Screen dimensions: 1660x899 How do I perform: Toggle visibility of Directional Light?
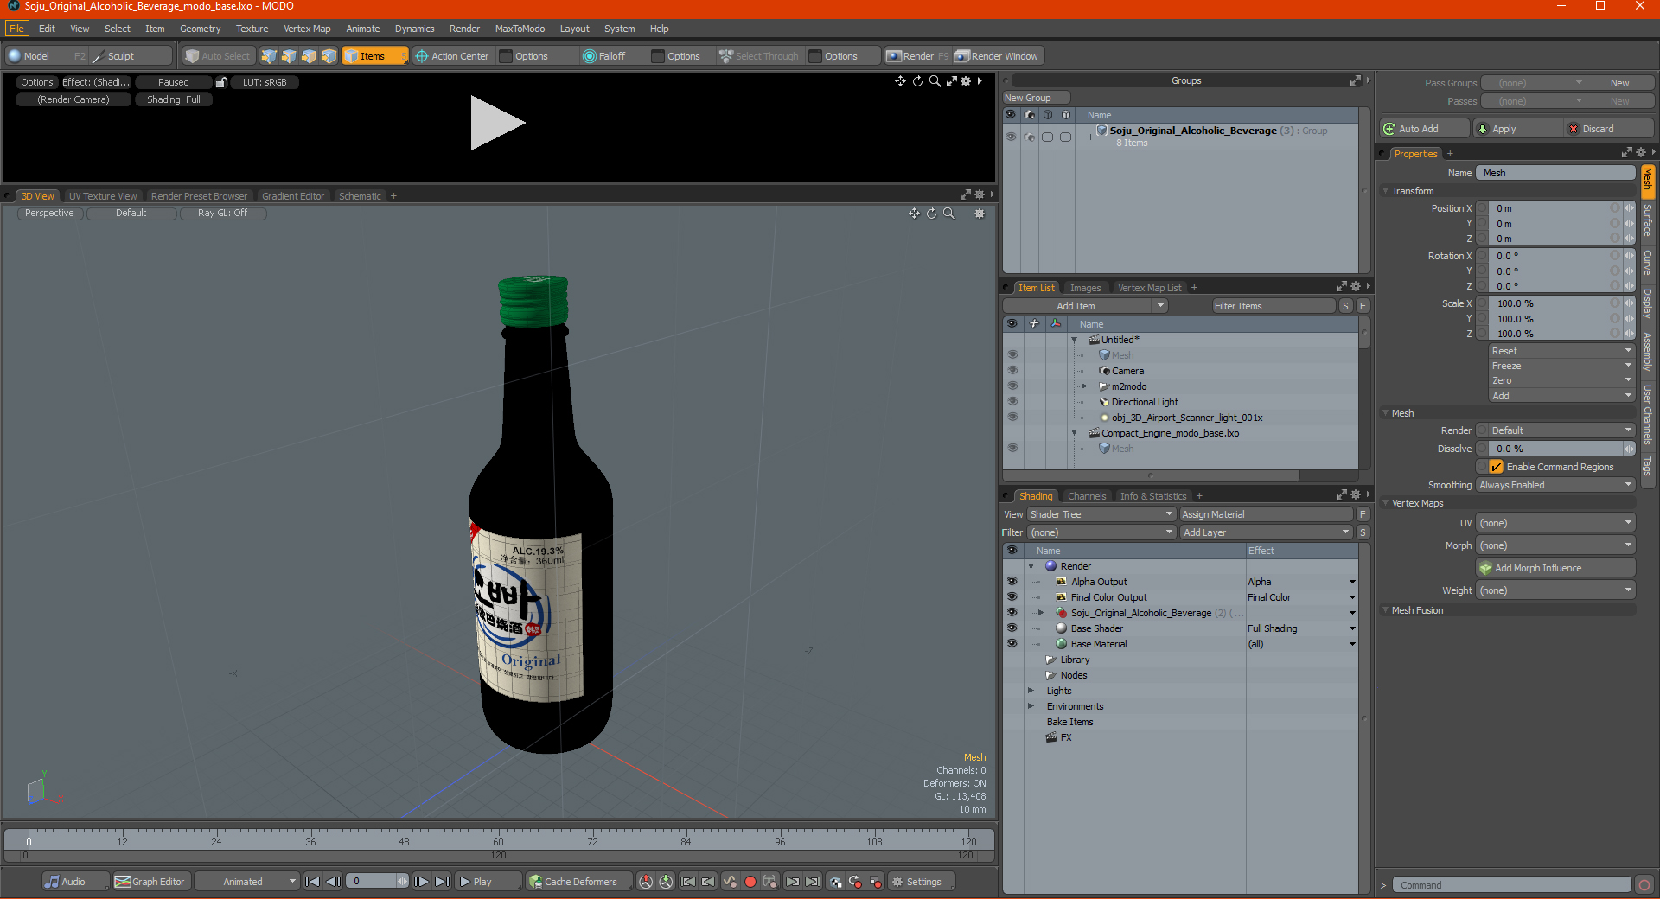pyautogui.click(x=1012, y=402)
